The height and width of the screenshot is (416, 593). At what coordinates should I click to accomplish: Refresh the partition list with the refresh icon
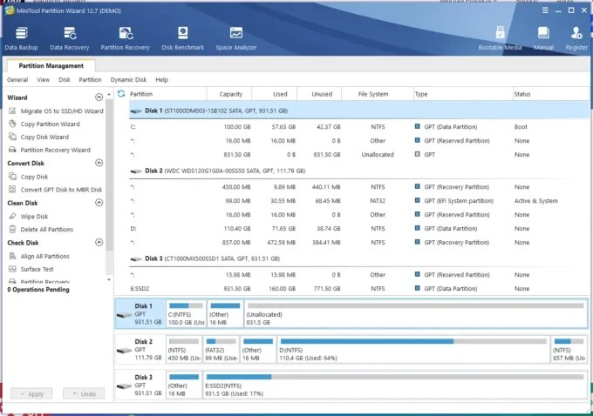(x=121, y=94)
